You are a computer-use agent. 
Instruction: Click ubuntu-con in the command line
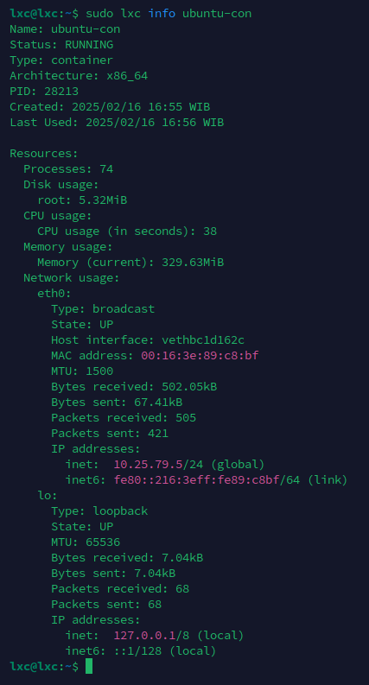click(217, 14)
